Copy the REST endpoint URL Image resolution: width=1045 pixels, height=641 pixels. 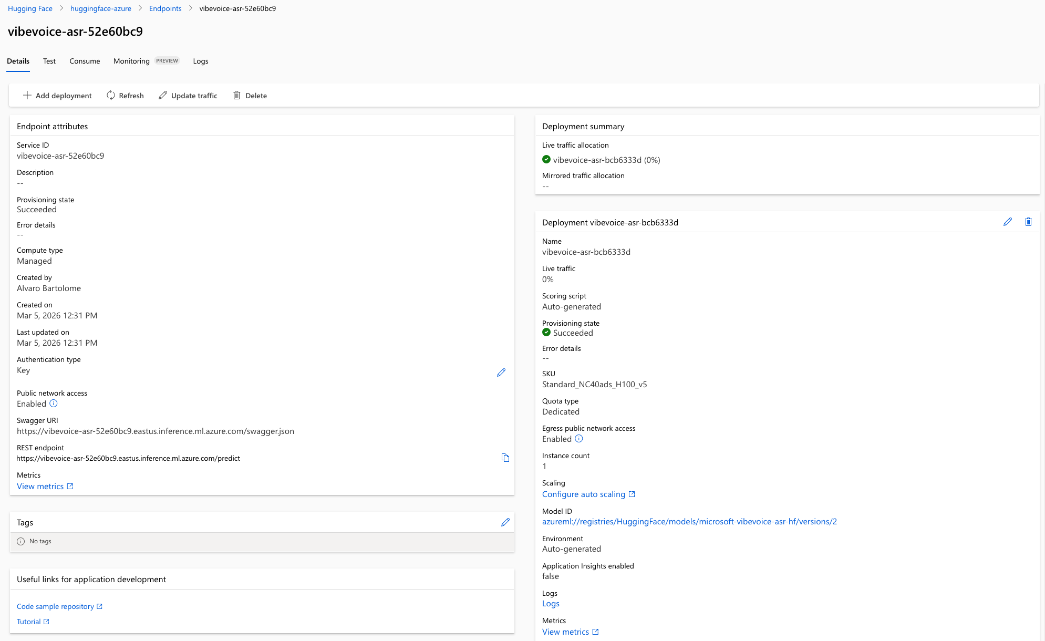coord(505,458)
